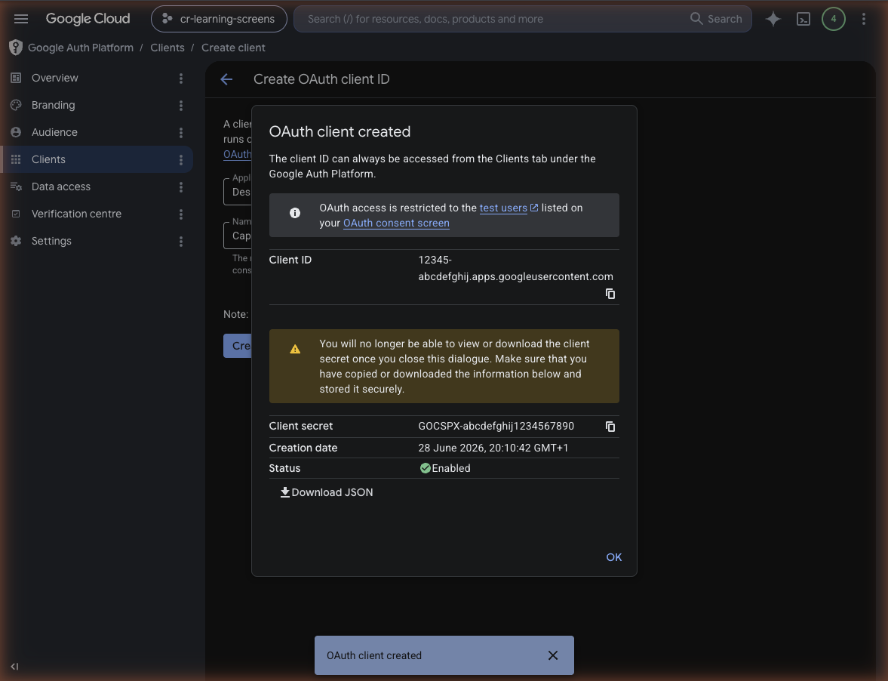The height and width of the screenshot is (681, 888).
Task: Open the three-dot menu beside Branding
Action: 181,106
